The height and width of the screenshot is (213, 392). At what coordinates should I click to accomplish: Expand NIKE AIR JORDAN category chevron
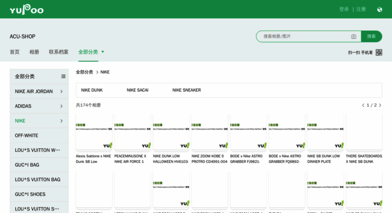point(62,92)
